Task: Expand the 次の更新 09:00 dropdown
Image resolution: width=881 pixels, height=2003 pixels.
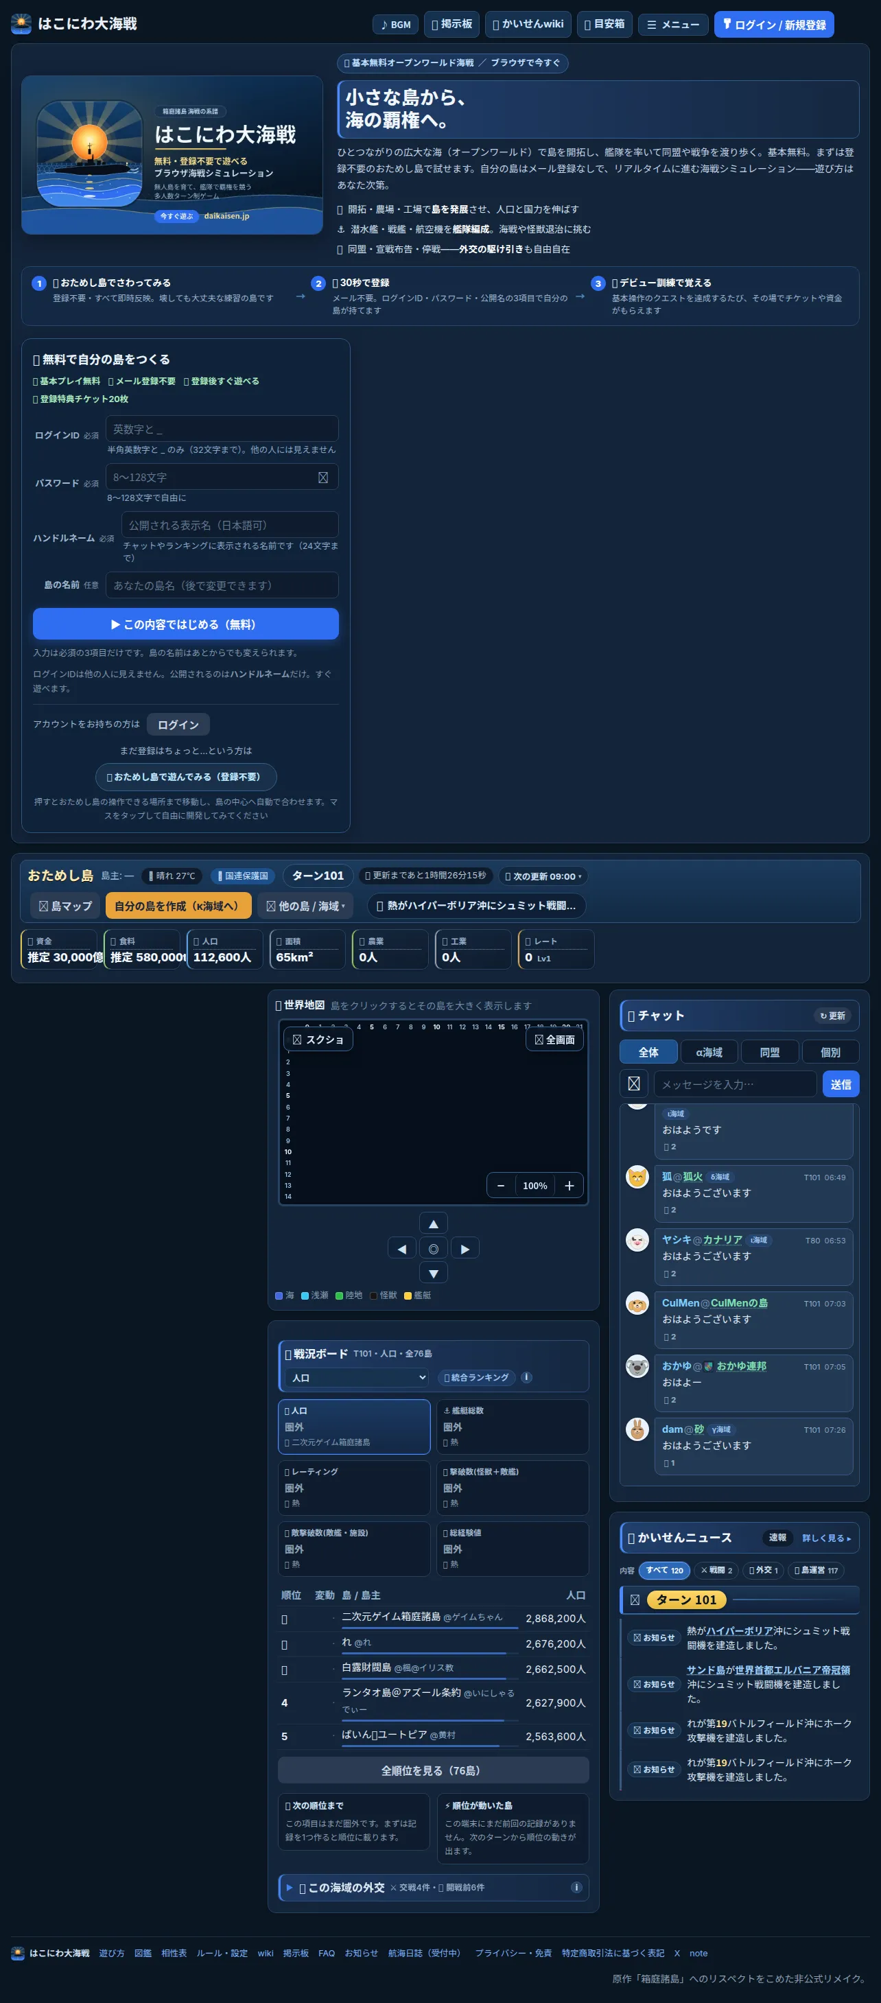Action: click(543, 876)
